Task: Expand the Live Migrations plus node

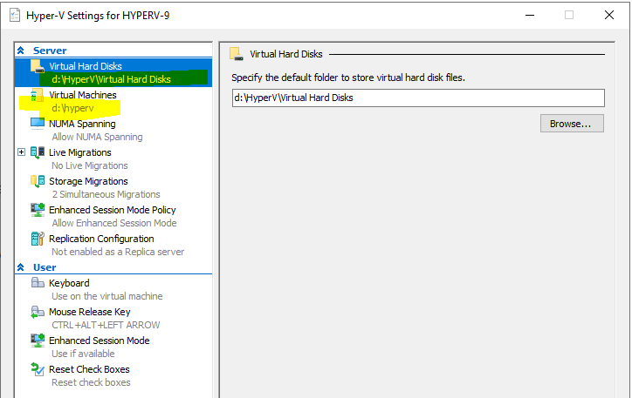Action: pyautogui.click(x=21, y=152)
